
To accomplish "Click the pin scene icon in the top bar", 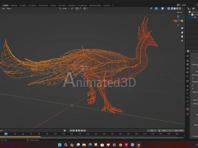I will (196, 5).
